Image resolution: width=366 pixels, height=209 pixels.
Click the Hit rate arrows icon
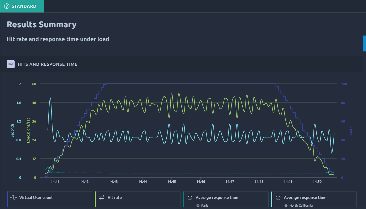click(102, 197)
